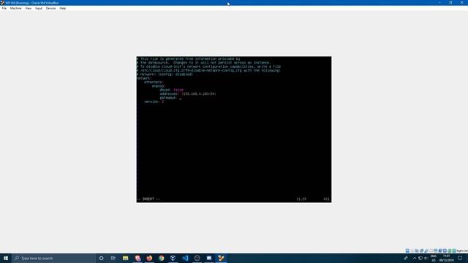Open Task View on the taskbar
Screen dimensions: 468x263
pyautogui.click(x=113, y=258)
